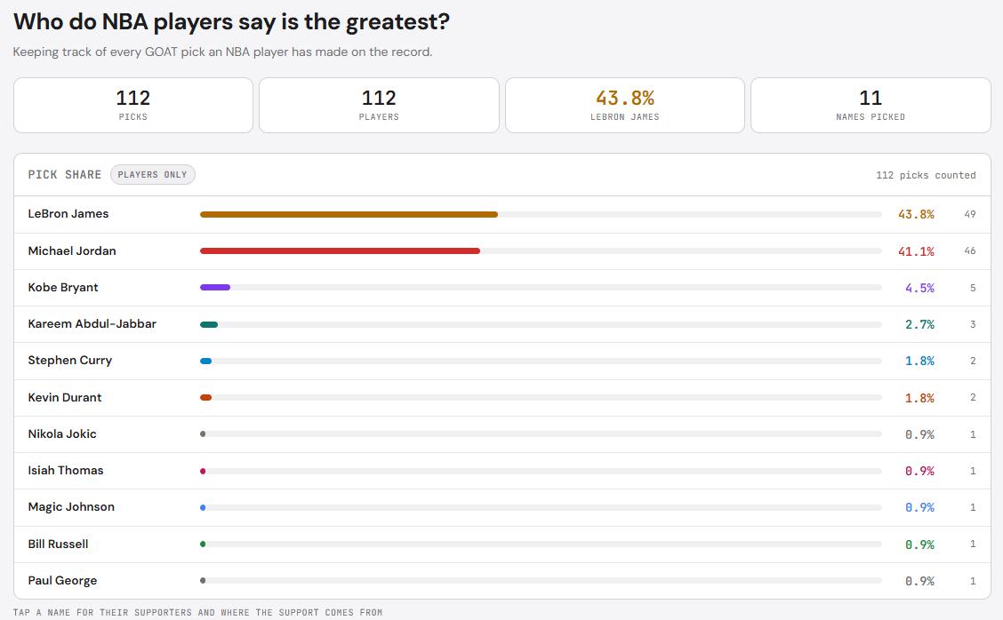Select Bill Russell's green dot marker

coord(203,544)
